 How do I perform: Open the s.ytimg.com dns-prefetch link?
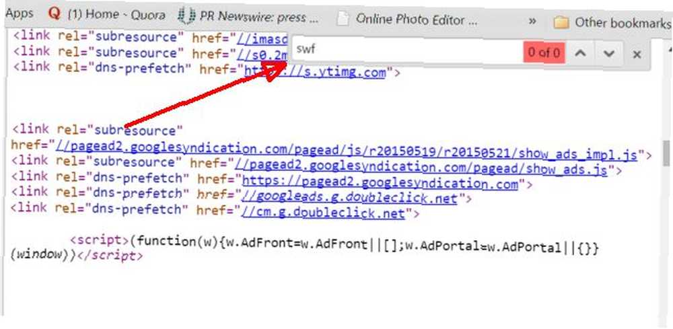coord(315,72)
